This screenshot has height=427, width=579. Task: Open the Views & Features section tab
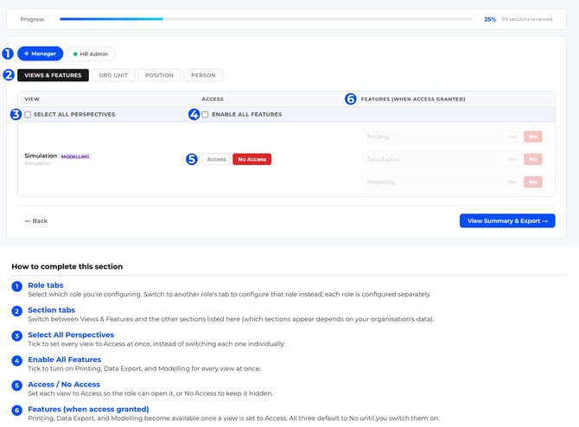point(53,75)
